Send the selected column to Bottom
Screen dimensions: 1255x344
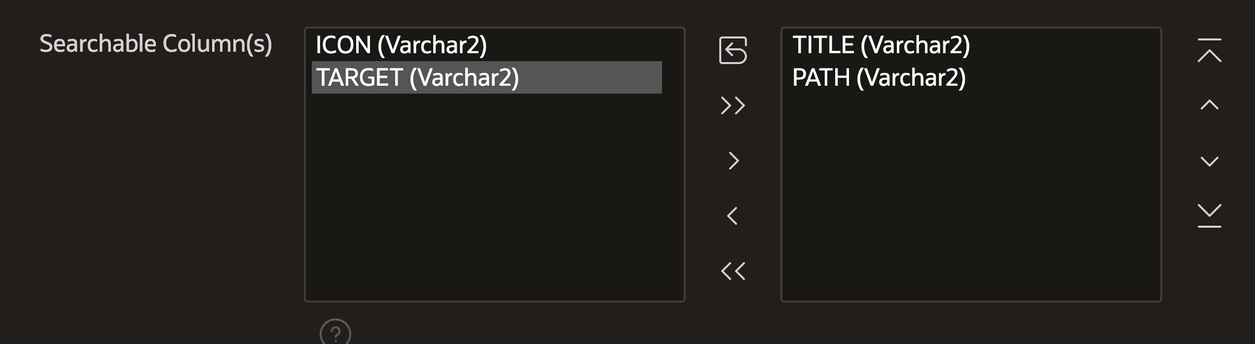(x=1209, y=216)
